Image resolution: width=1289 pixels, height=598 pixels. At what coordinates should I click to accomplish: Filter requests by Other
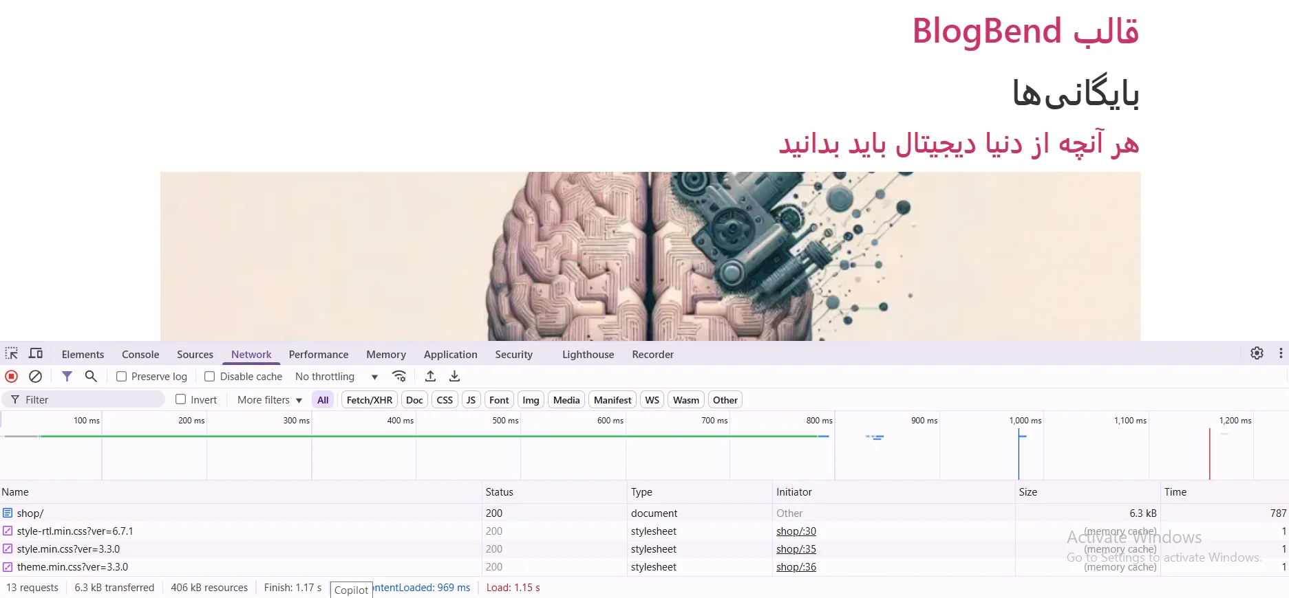725,400
